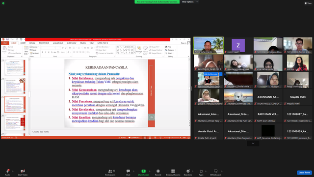Image resolution: width=314 pixels, height=177 pixels.
Task: Expand the audio options arrow beside Audio
Action: [x=13, y=171]
